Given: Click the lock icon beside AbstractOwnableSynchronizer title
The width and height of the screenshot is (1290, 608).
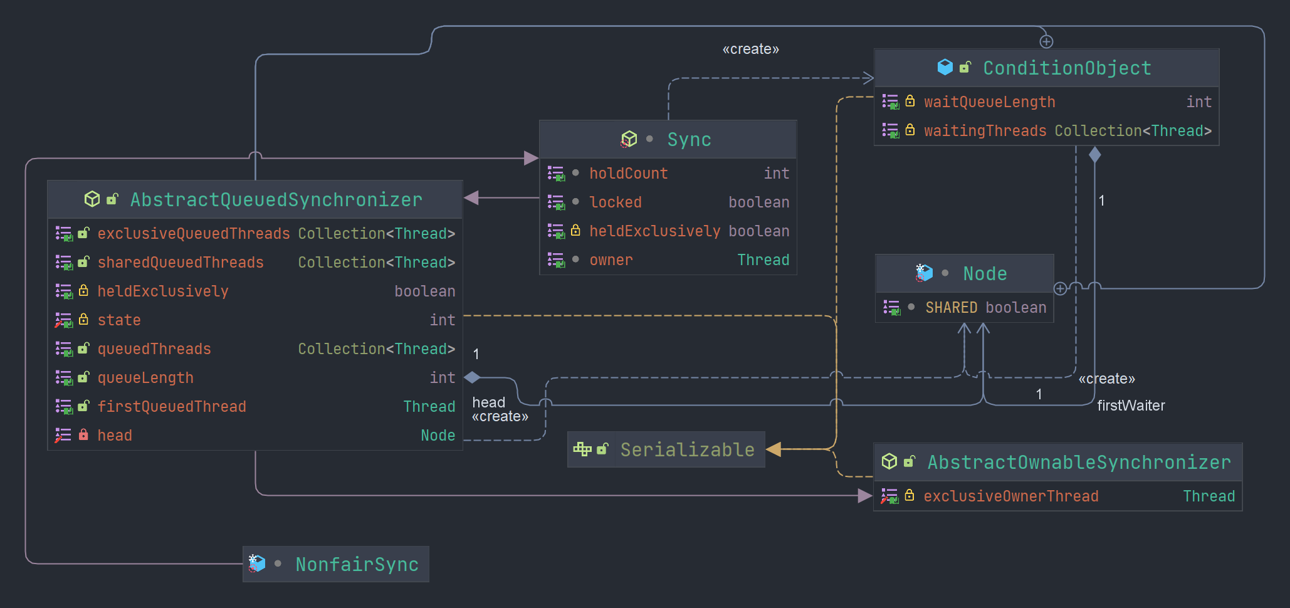Looking at the screenshot, I should 910,462.
